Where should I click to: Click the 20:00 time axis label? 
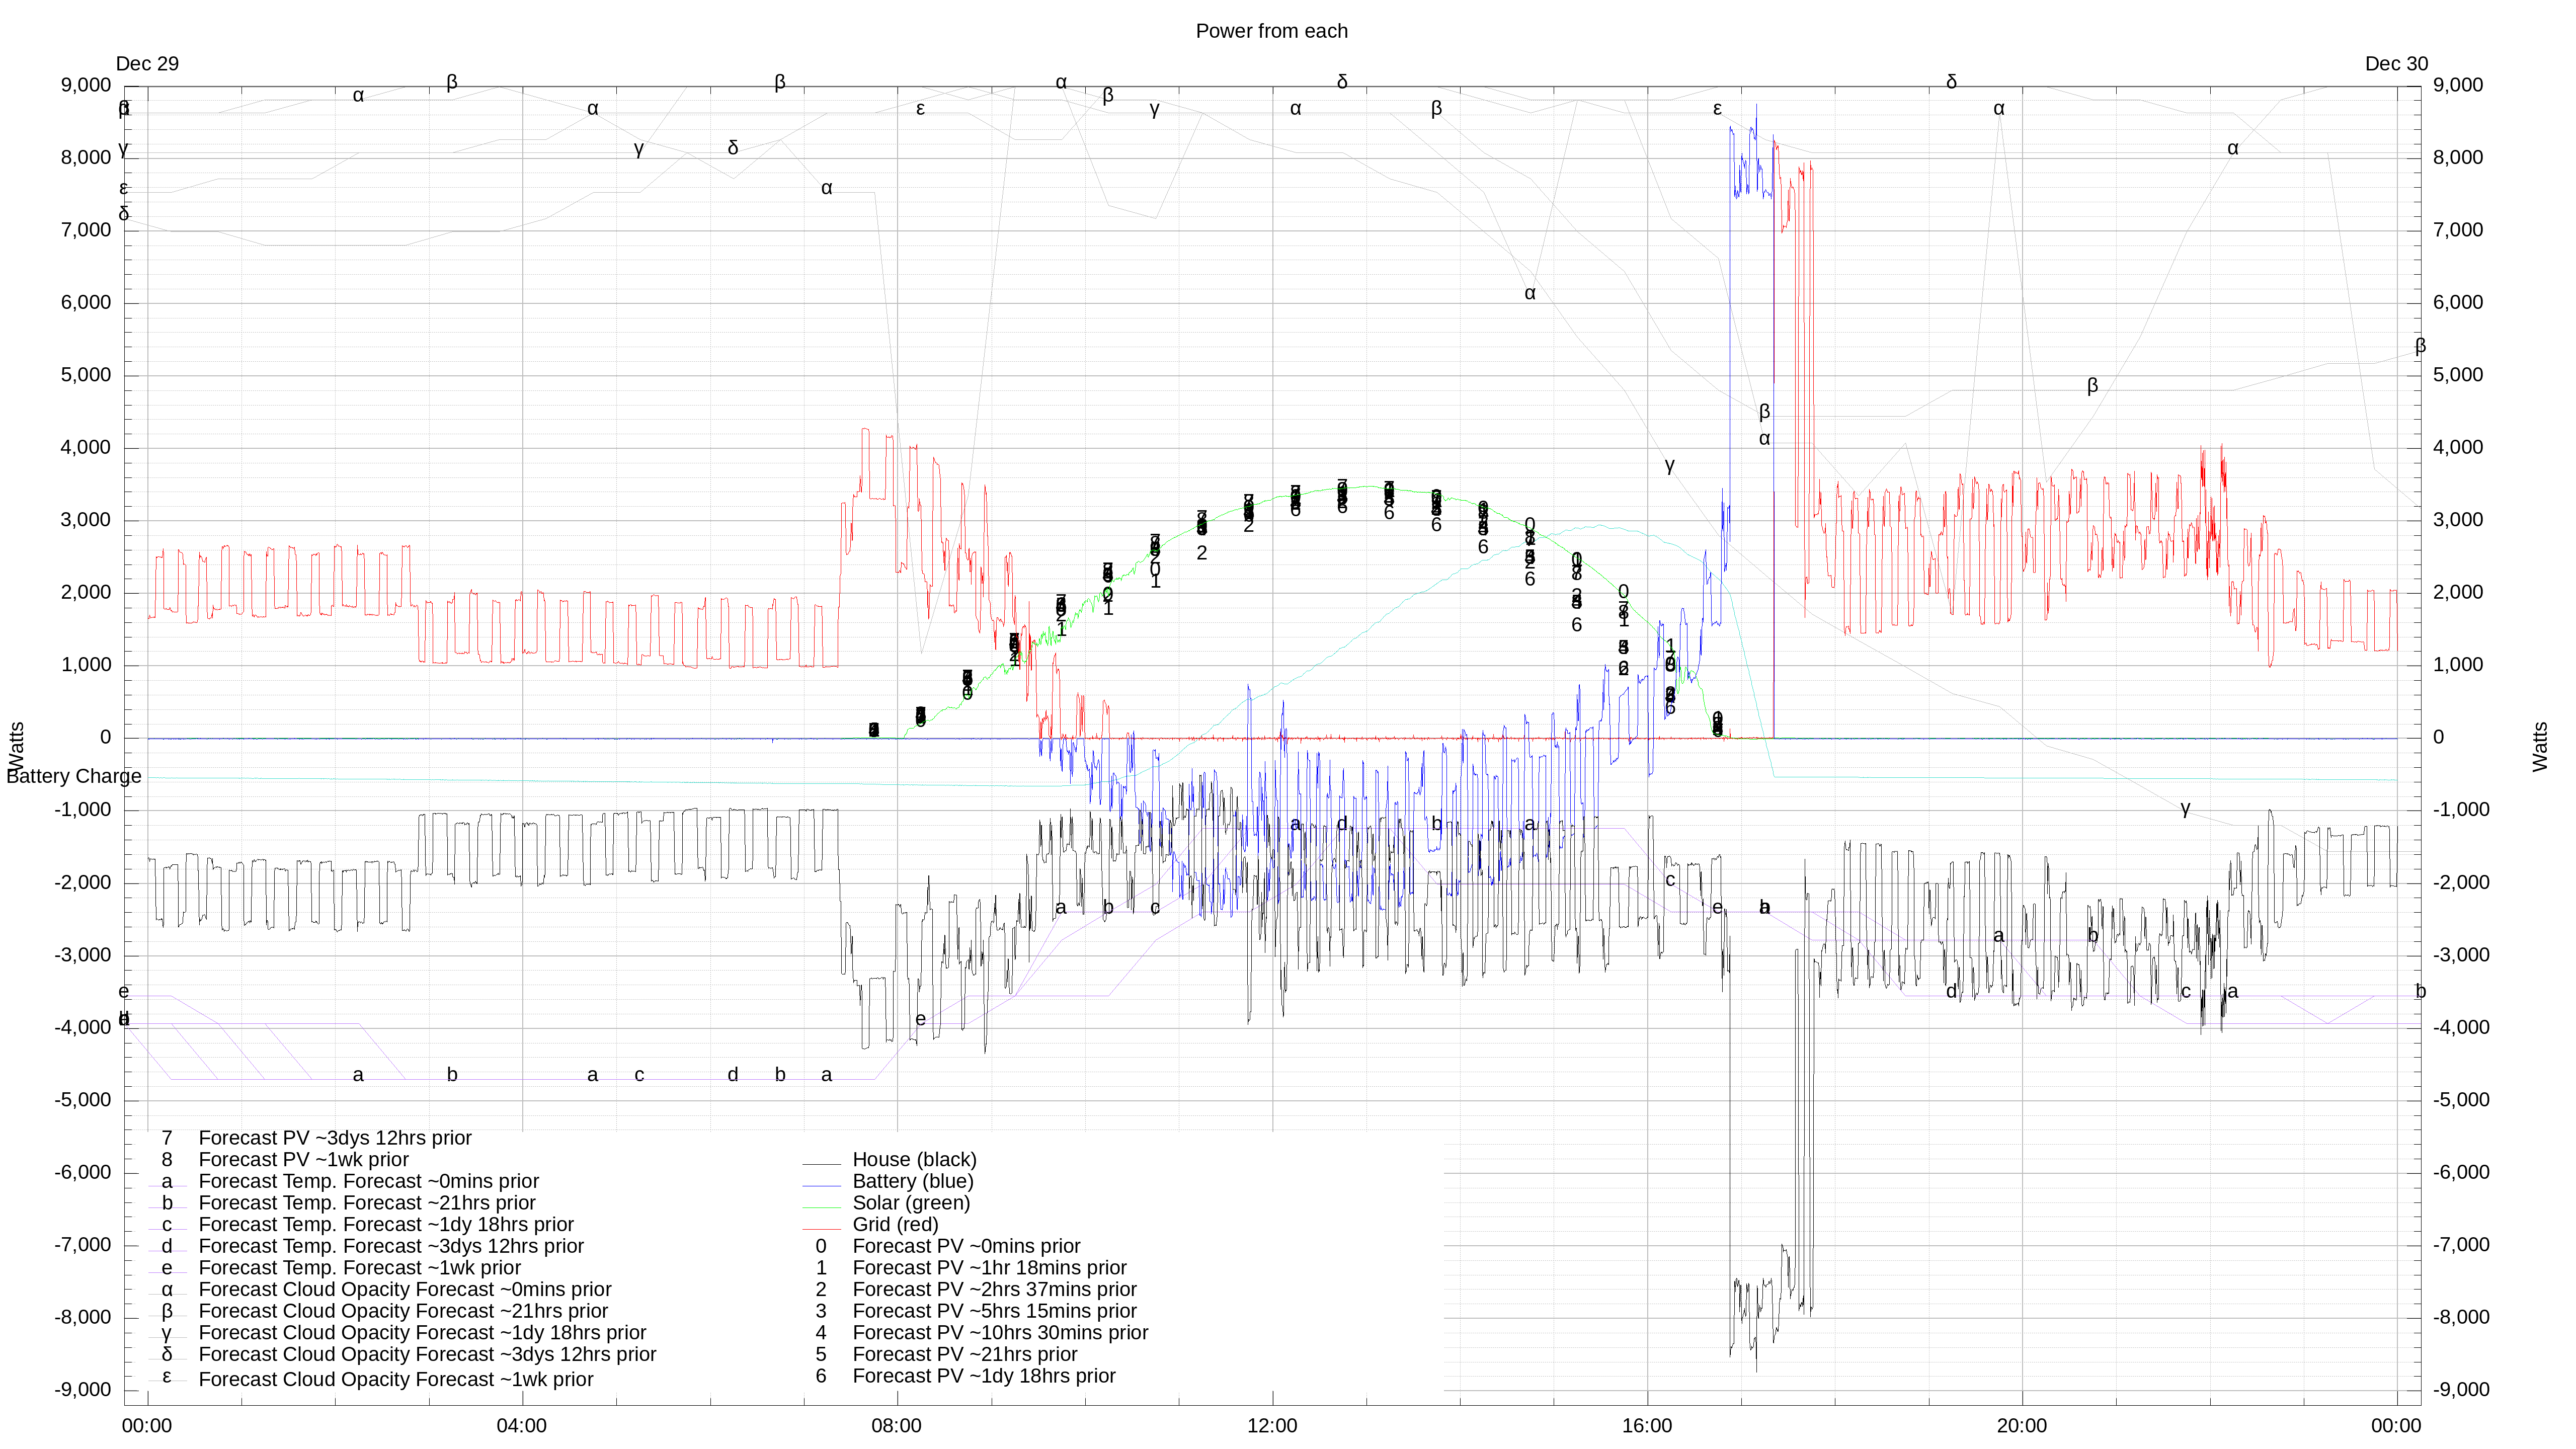[2022, 1426]
